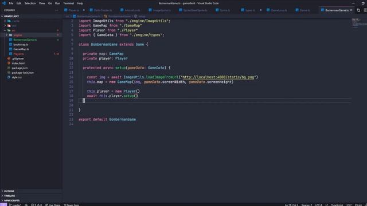Open the File menu
This screenshot has height=206, width=367.
pos(11,3)
